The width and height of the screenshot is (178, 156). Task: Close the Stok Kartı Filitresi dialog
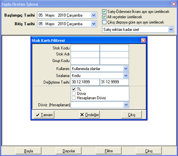pos(143,40)
